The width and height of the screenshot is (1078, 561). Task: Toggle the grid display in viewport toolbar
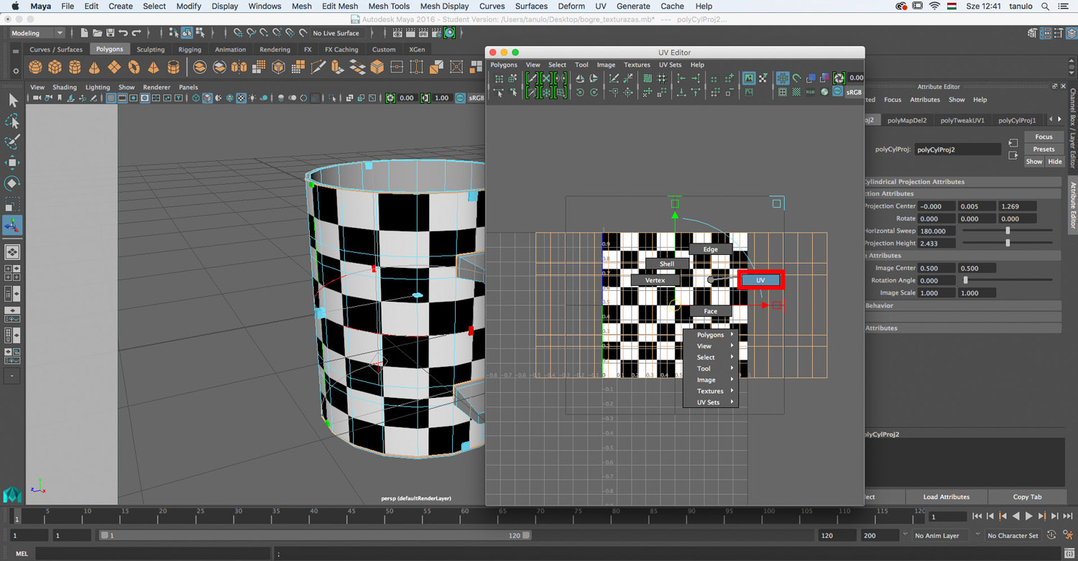(111, 98)
